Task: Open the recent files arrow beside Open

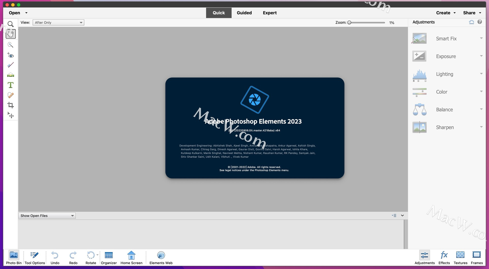Action: pyautogui.click(x=26, y=13)
